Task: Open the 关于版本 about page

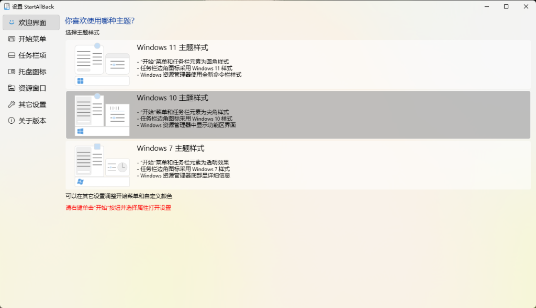Action: (32, 121)
